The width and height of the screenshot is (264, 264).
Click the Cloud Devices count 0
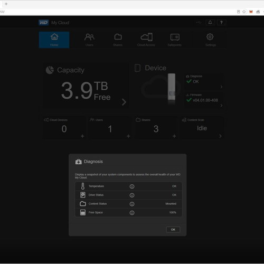point(64,129)
